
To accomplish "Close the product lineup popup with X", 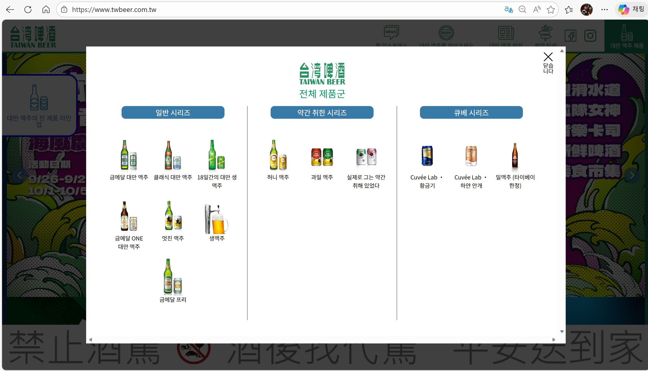I will (x=548, y=57).
